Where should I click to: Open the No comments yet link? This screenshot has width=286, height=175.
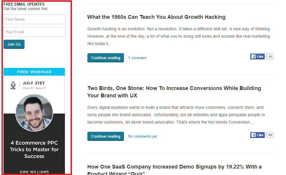[x=143, y=136]
